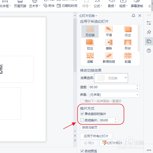Toggle the 自动预览 checkbox
The height and width of the screenshot is (153, 153).
(x=82, y=151)
